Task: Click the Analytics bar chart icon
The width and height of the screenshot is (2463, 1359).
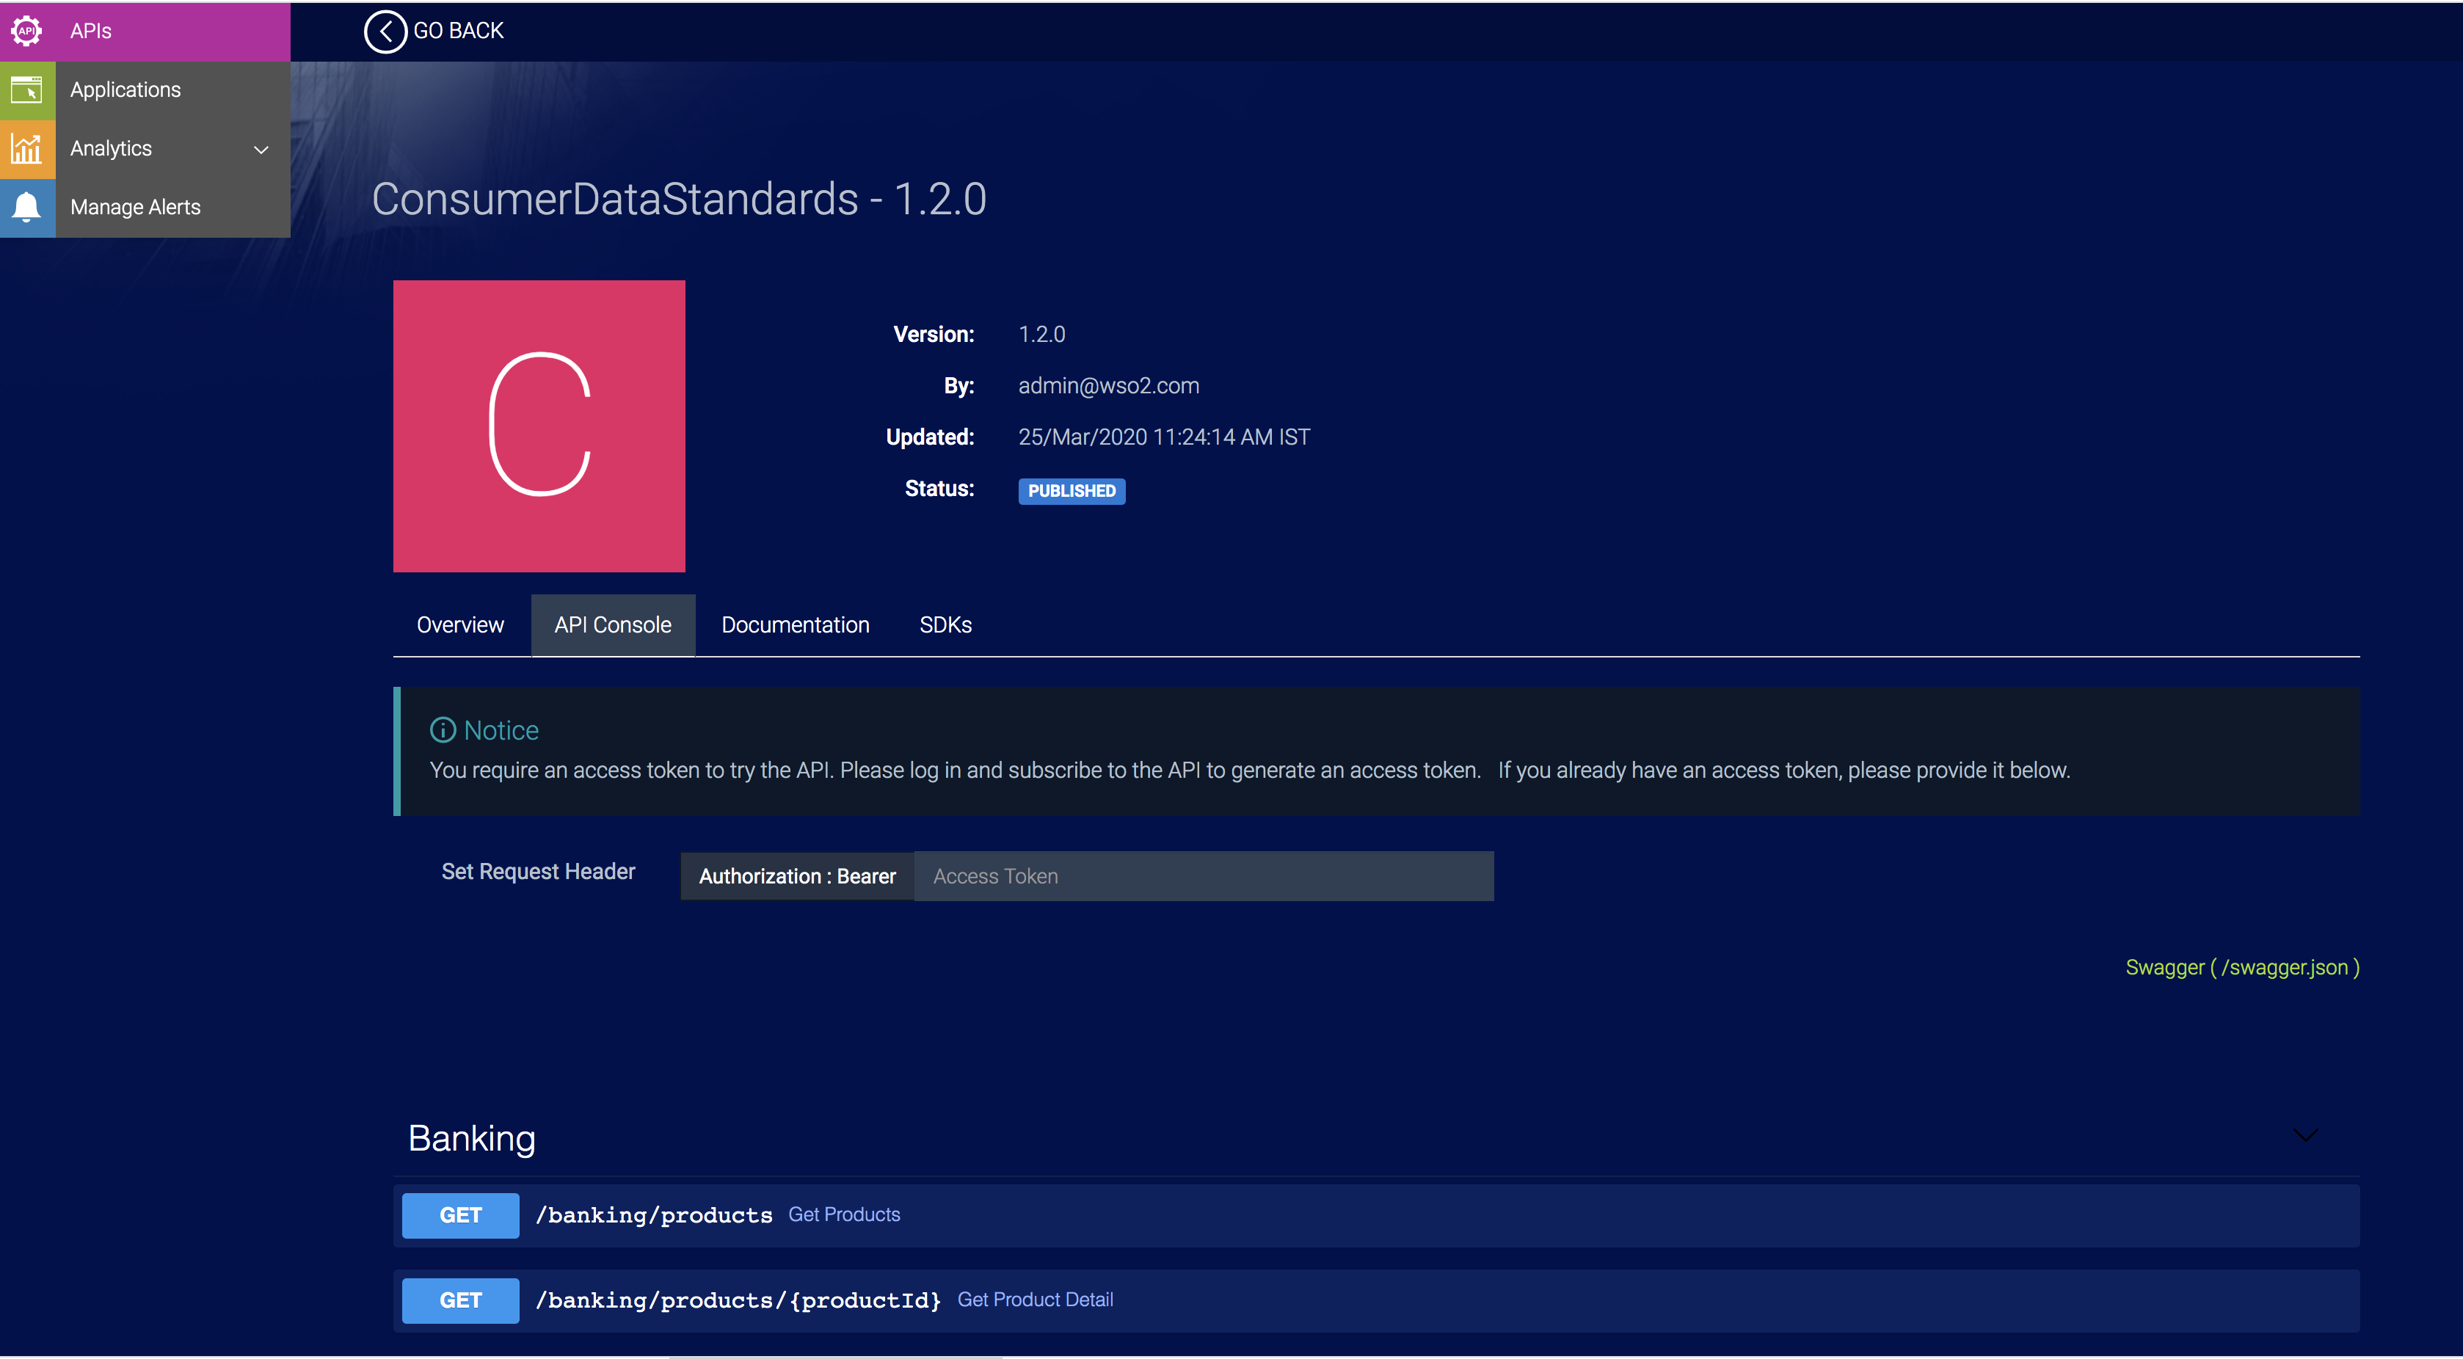Action: tap(26, 148)
